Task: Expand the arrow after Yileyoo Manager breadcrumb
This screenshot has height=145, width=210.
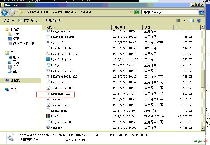Action: click(x=78, y=12)
